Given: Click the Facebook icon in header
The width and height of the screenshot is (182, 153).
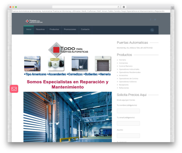Looking at the screenshot, I should coord(150,20).
